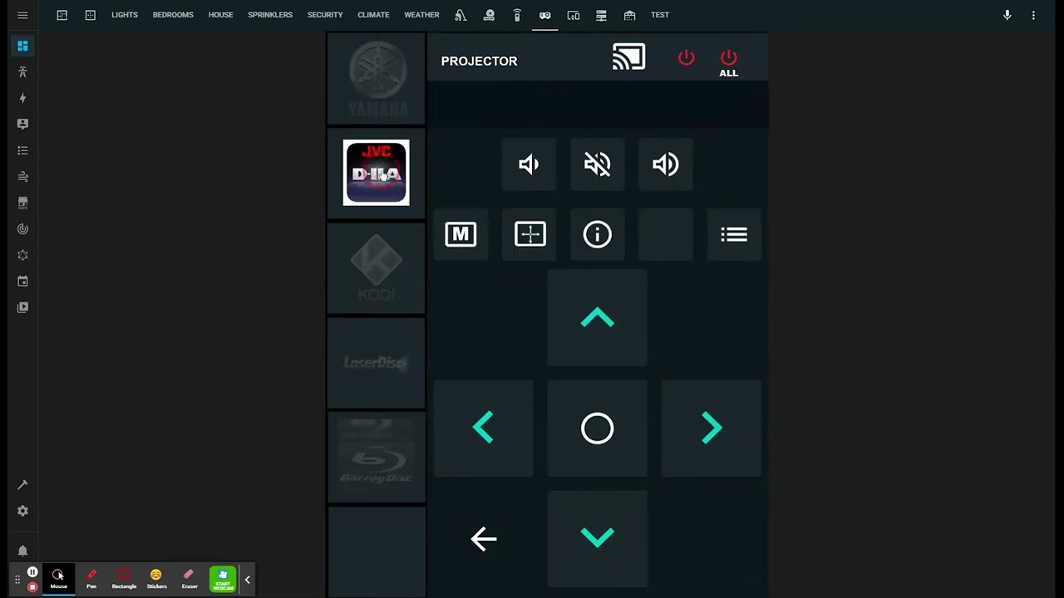Switch to the BEDROOMS tab
Screen dimensions: 1064x598
[x=173, y=15]
